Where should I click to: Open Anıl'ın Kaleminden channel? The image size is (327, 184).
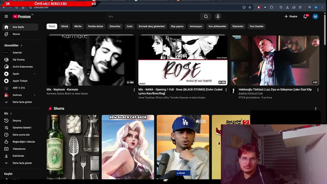(x=20, y=67)
